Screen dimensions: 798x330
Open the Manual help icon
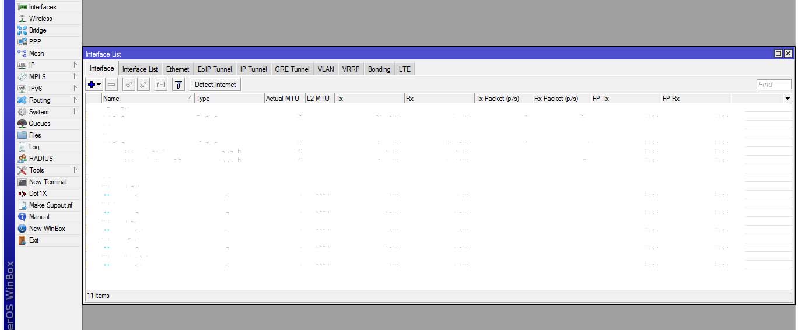tap(22, 217)
